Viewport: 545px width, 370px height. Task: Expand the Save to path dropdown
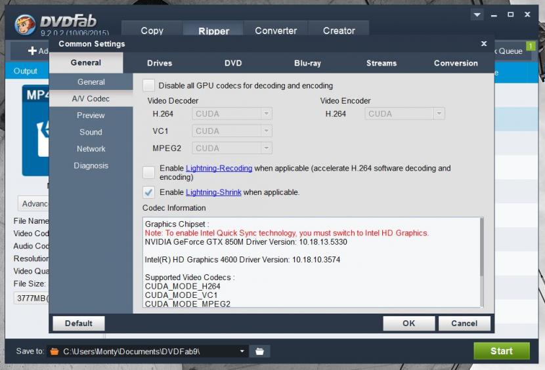[x=242, y=351]
